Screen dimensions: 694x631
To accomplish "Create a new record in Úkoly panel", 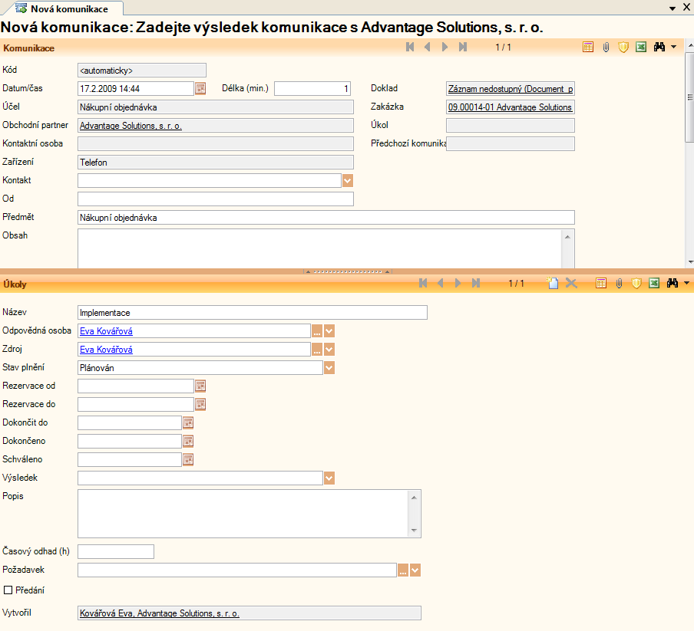I will [x=553, y=284].
